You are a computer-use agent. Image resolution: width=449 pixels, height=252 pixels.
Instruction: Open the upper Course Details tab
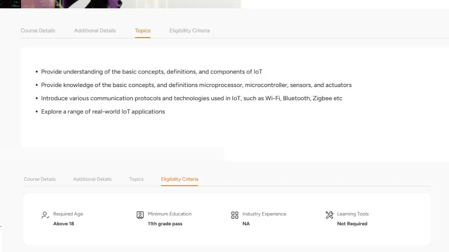(38, 31)
